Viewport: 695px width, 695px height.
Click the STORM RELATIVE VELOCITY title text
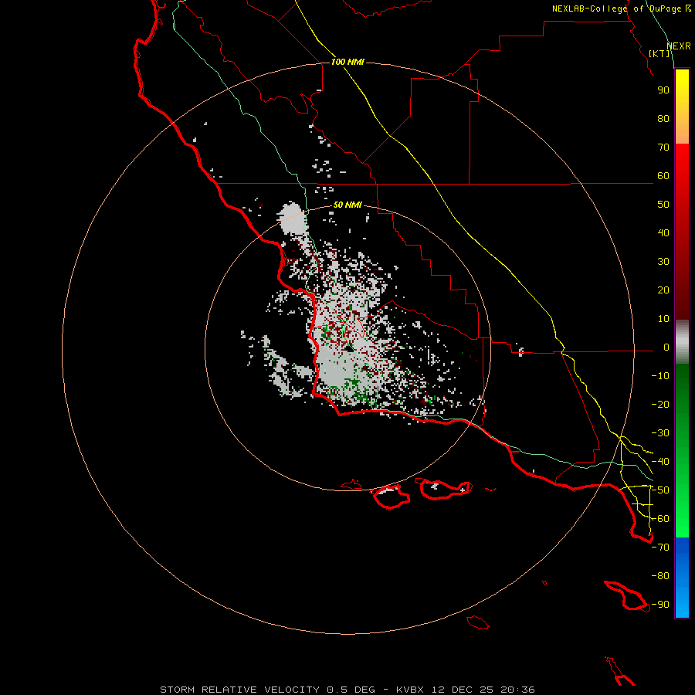239,690
